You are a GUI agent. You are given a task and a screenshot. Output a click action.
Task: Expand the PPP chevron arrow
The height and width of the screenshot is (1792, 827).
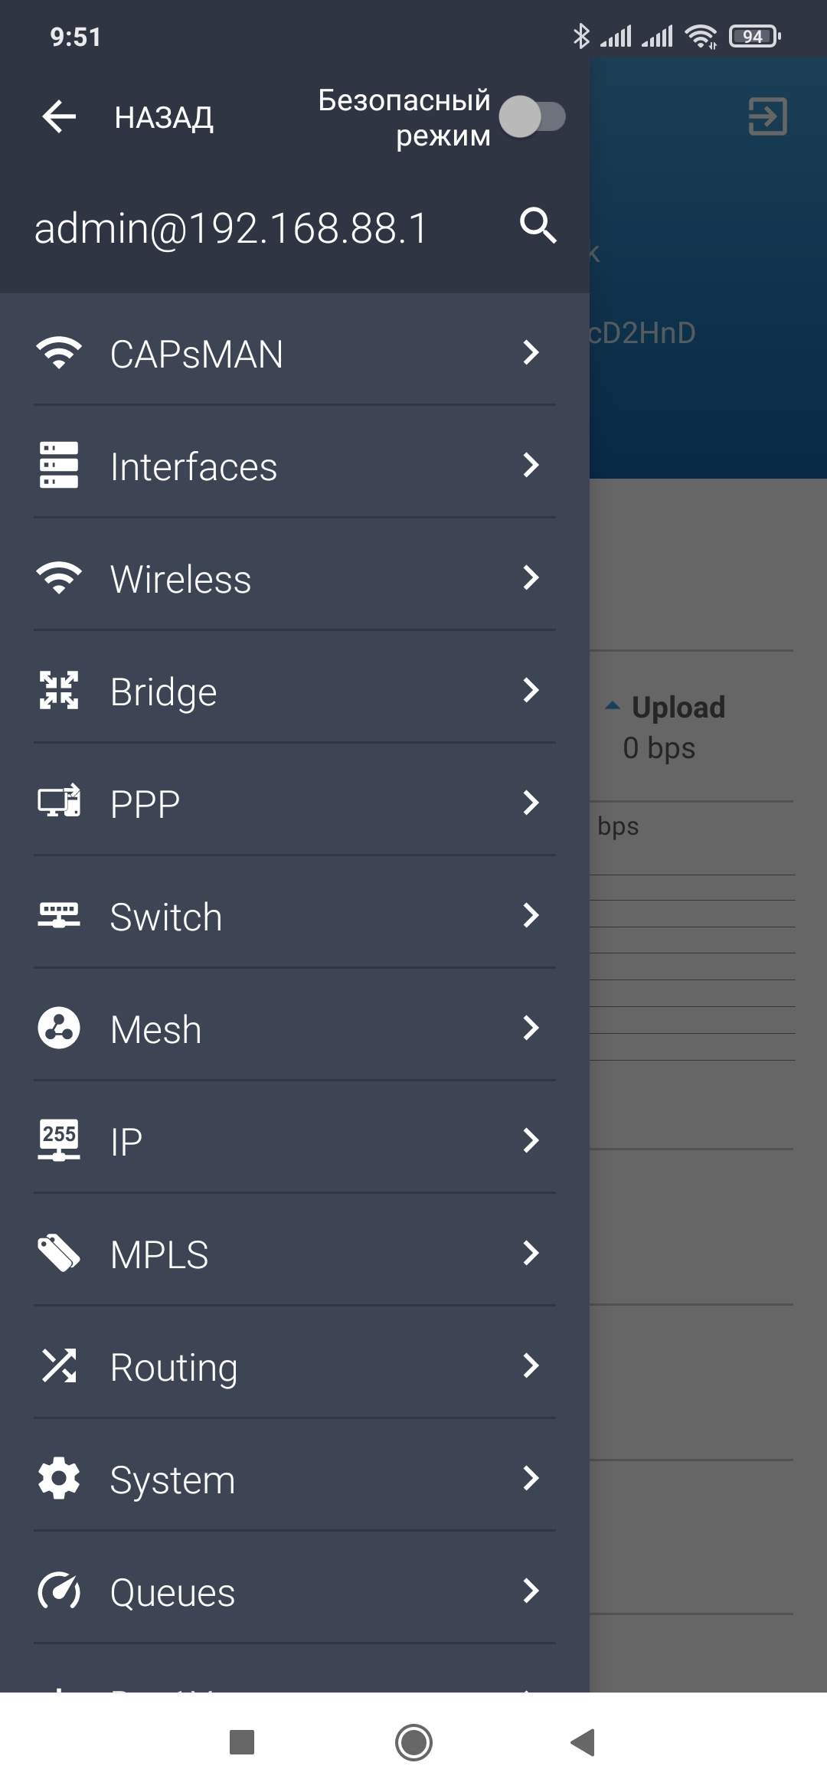point(531,803)
